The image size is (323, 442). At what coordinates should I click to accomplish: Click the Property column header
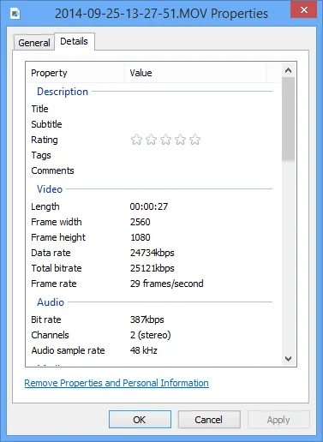pyautogui.click(x=75, y=73)
